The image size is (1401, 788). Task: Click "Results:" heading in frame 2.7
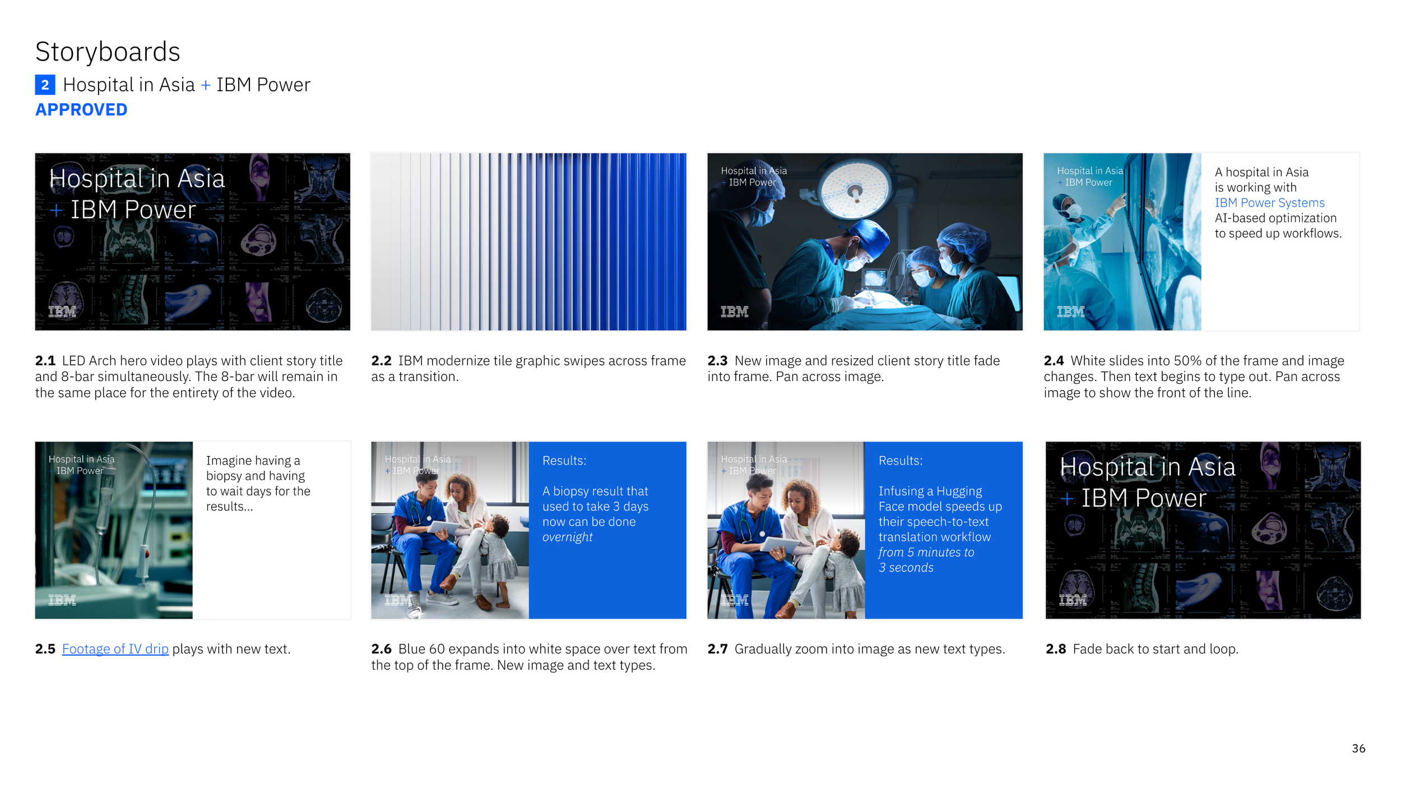tap(901, 461)
